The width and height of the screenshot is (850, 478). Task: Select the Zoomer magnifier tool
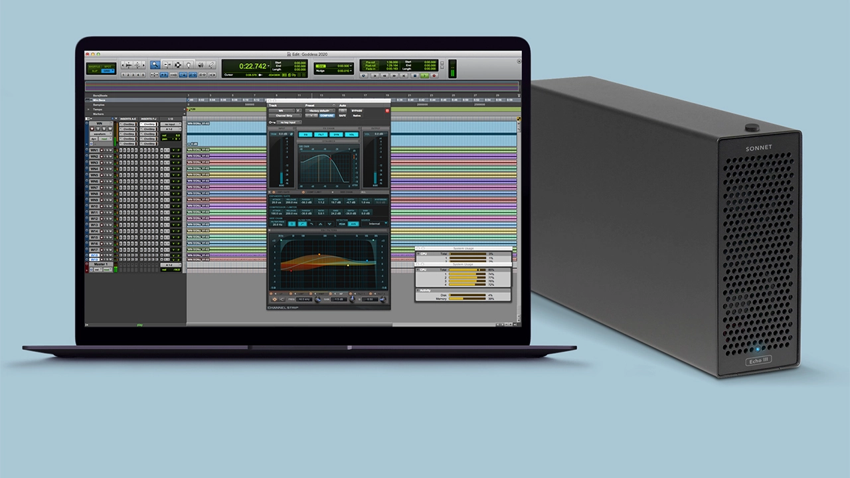155,65
